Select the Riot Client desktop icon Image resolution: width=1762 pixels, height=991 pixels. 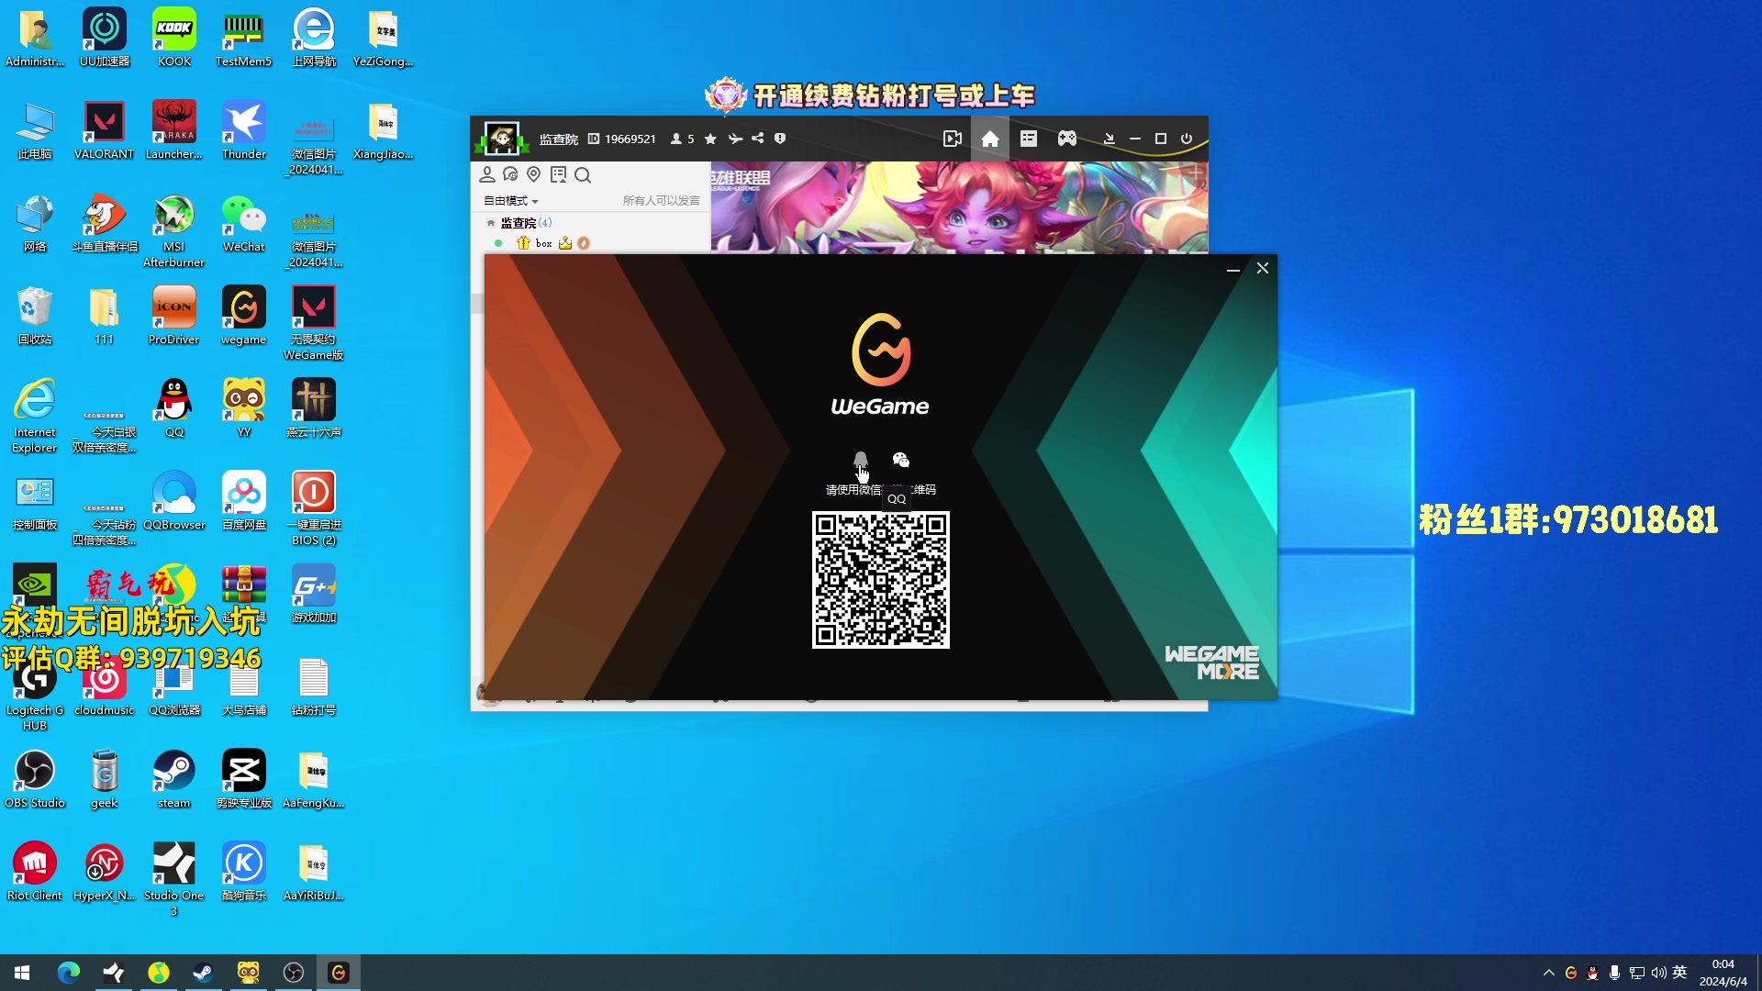coord(35,871)
